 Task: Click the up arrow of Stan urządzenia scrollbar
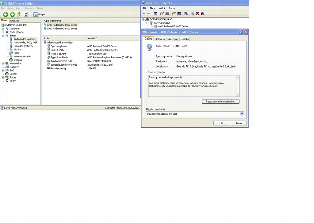click(x=238, y=78)
